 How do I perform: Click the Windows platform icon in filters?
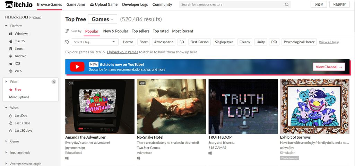(11, 34)
